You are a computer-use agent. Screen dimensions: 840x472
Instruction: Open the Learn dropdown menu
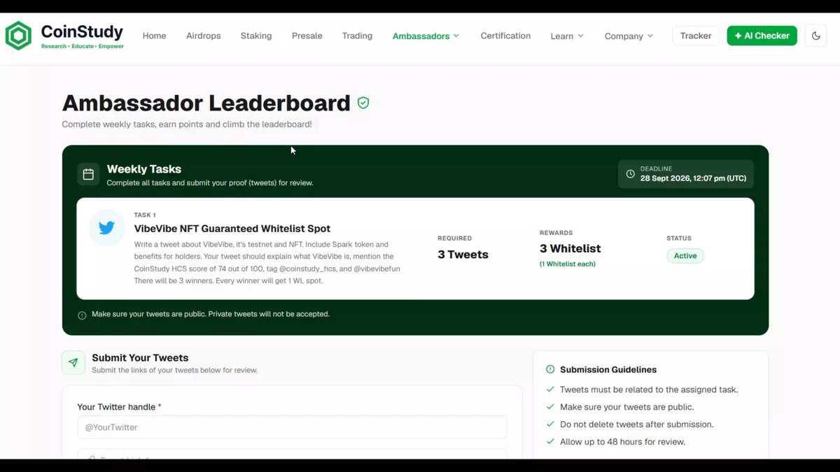coord(567,36)
